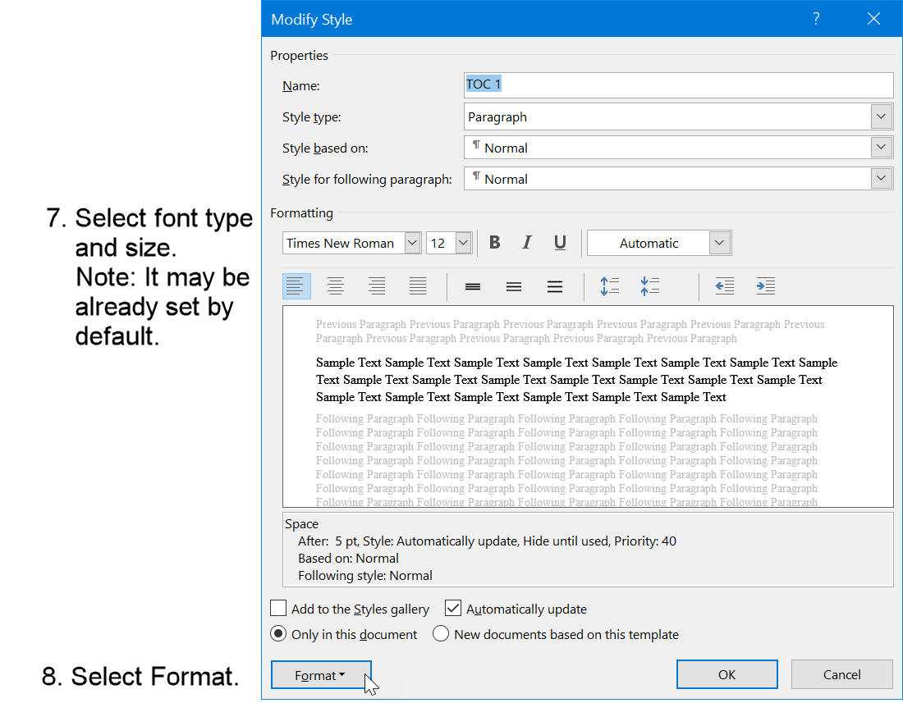
Task: Dismiss the dialog with Cancel
Action: point(841,674)
